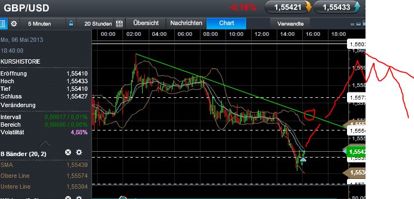Viewport: 414px width, 199px height.
Task: Click the buy price button 1,55433
Action: pyautogui.click(x=337, y=8)
